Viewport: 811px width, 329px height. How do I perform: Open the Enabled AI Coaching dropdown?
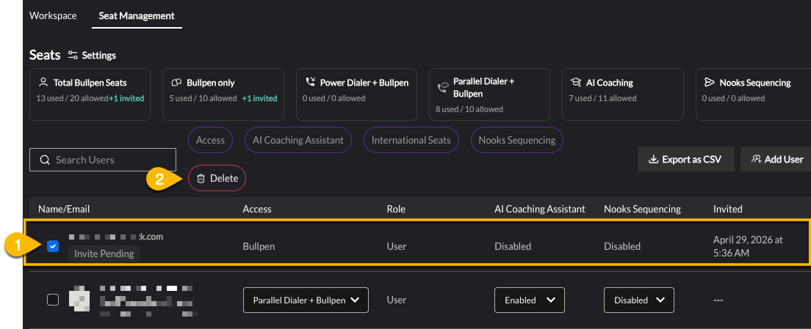pos(530,300)
